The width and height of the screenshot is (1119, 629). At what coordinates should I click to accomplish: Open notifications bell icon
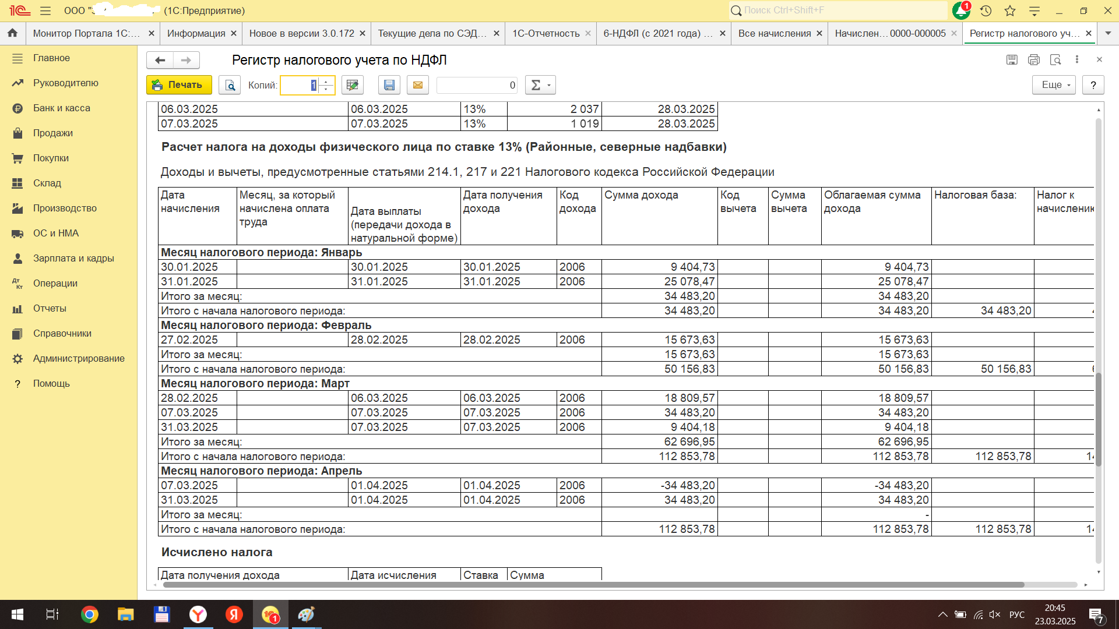click(x=960, y=10)
